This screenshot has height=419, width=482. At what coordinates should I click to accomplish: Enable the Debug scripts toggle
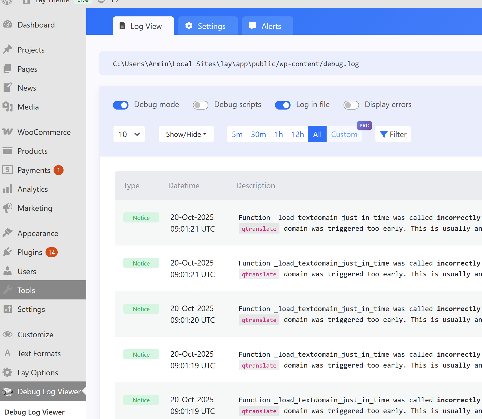201,105
